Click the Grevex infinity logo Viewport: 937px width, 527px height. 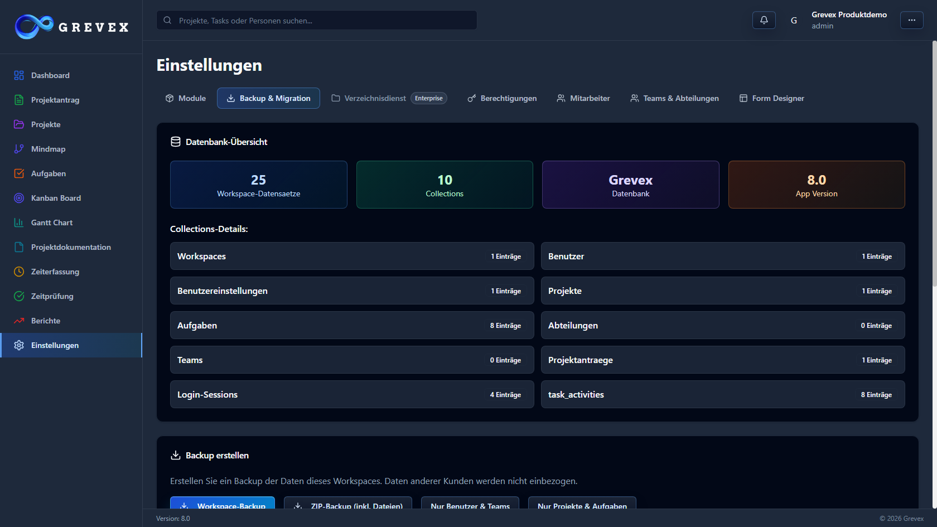[x=34, y=27]
